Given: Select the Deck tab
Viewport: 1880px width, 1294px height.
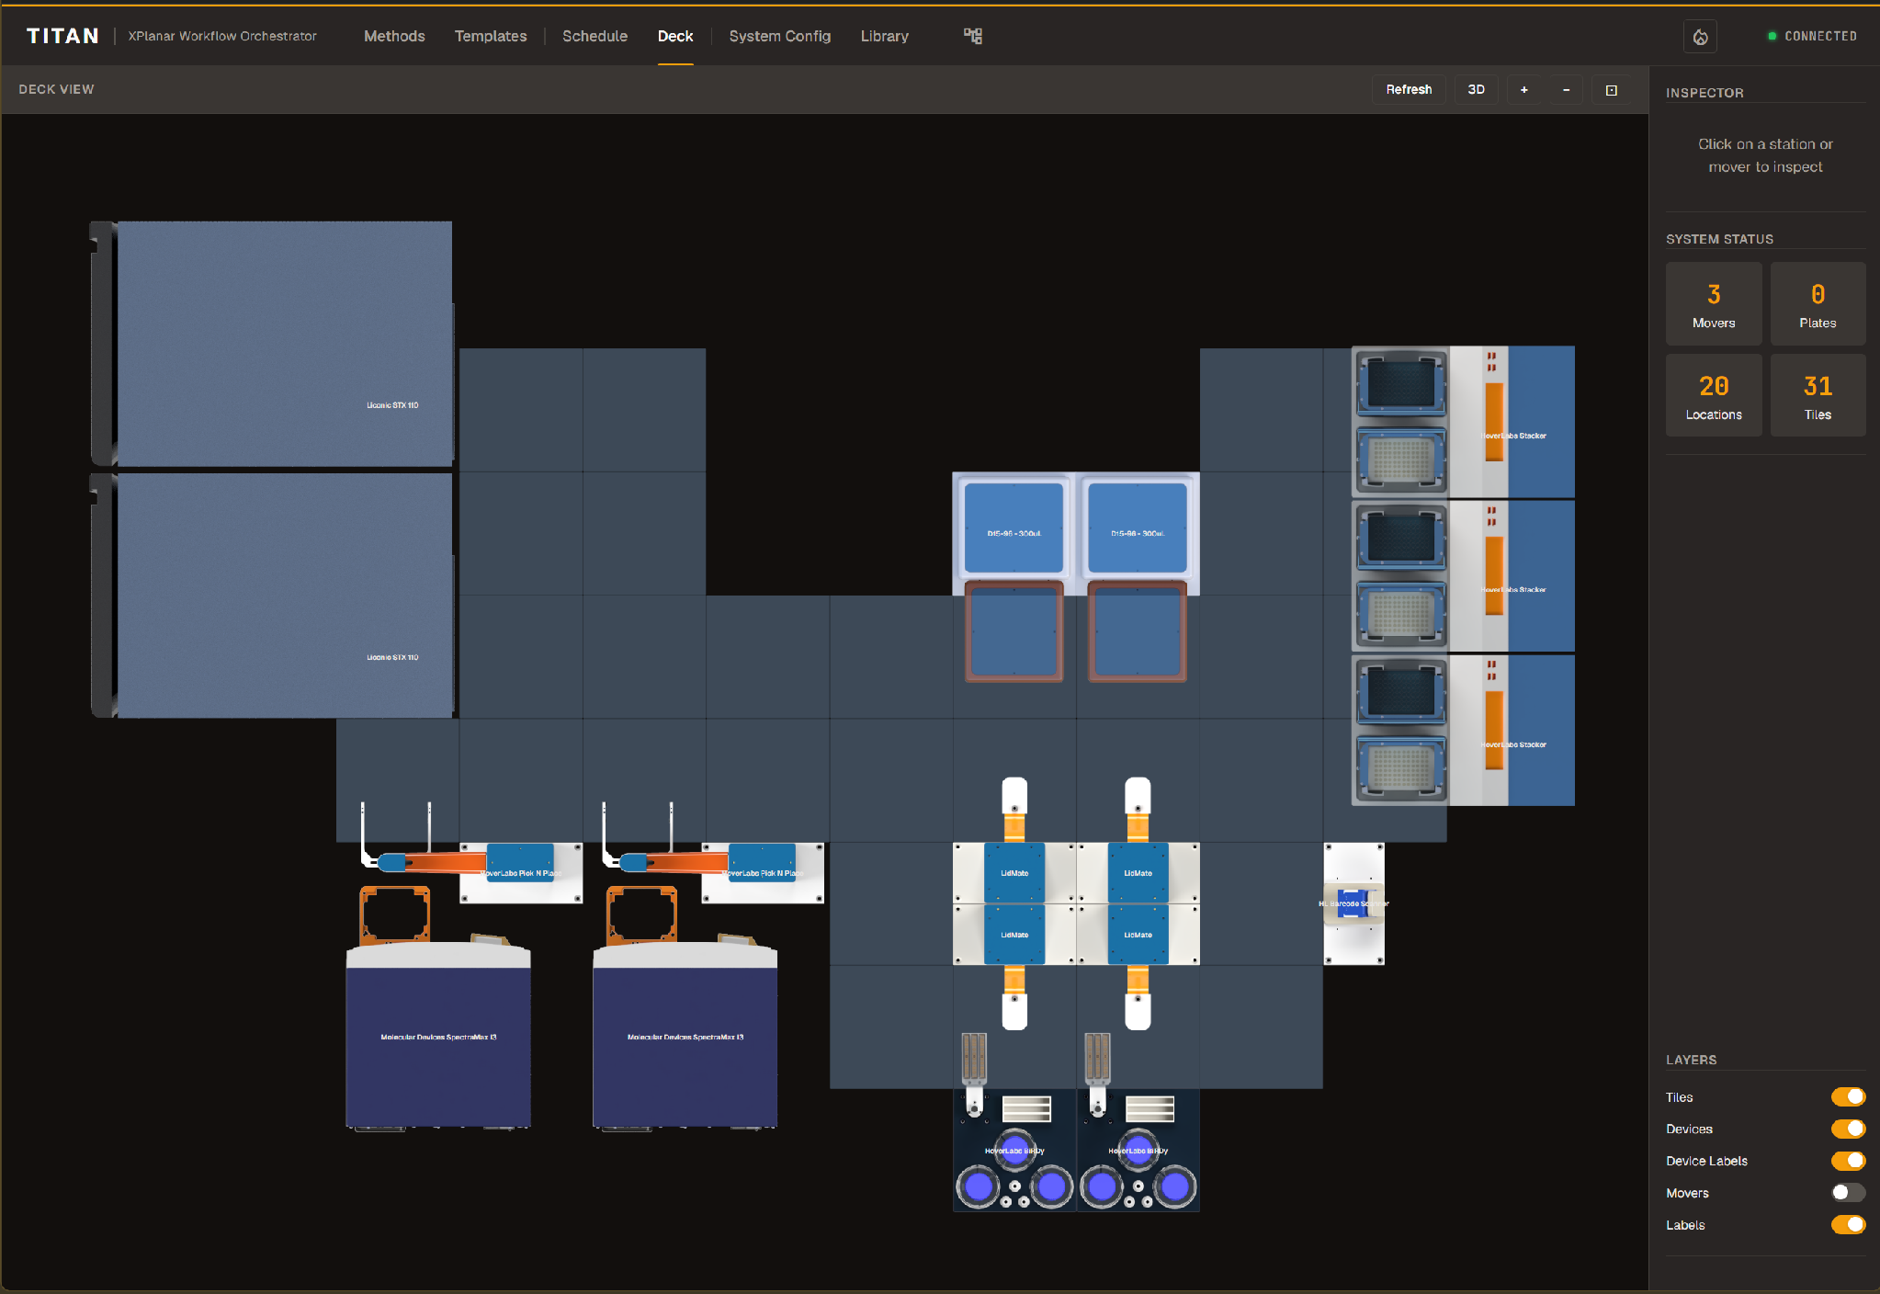Looking at the screenshot, I should (x=675, y=36).
